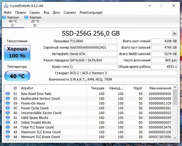Click the Буква тома field C:

[x=93, y=67]
